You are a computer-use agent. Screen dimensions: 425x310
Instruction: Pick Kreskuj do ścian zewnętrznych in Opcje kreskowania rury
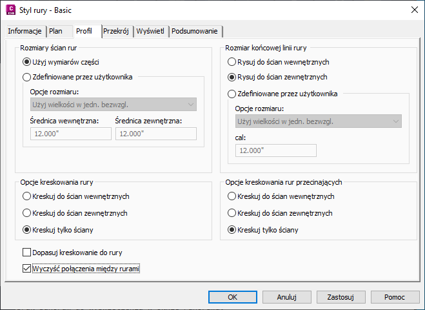(x=26, y=212)
